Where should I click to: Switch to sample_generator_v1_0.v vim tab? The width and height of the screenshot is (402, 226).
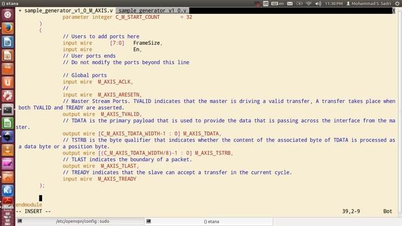tap(153, 11)
